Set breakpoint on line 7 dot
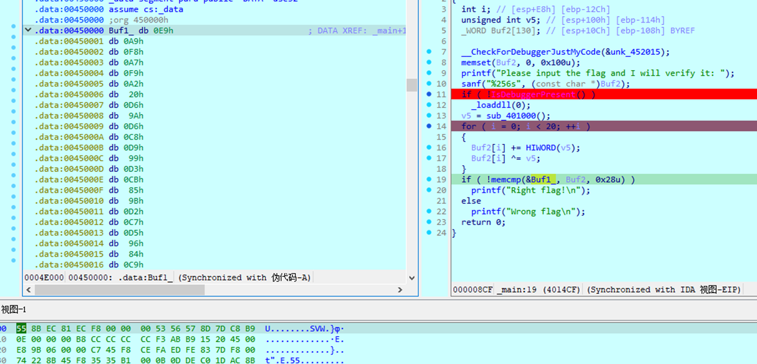This screenshot has height=364, width=757. point(429,52)
